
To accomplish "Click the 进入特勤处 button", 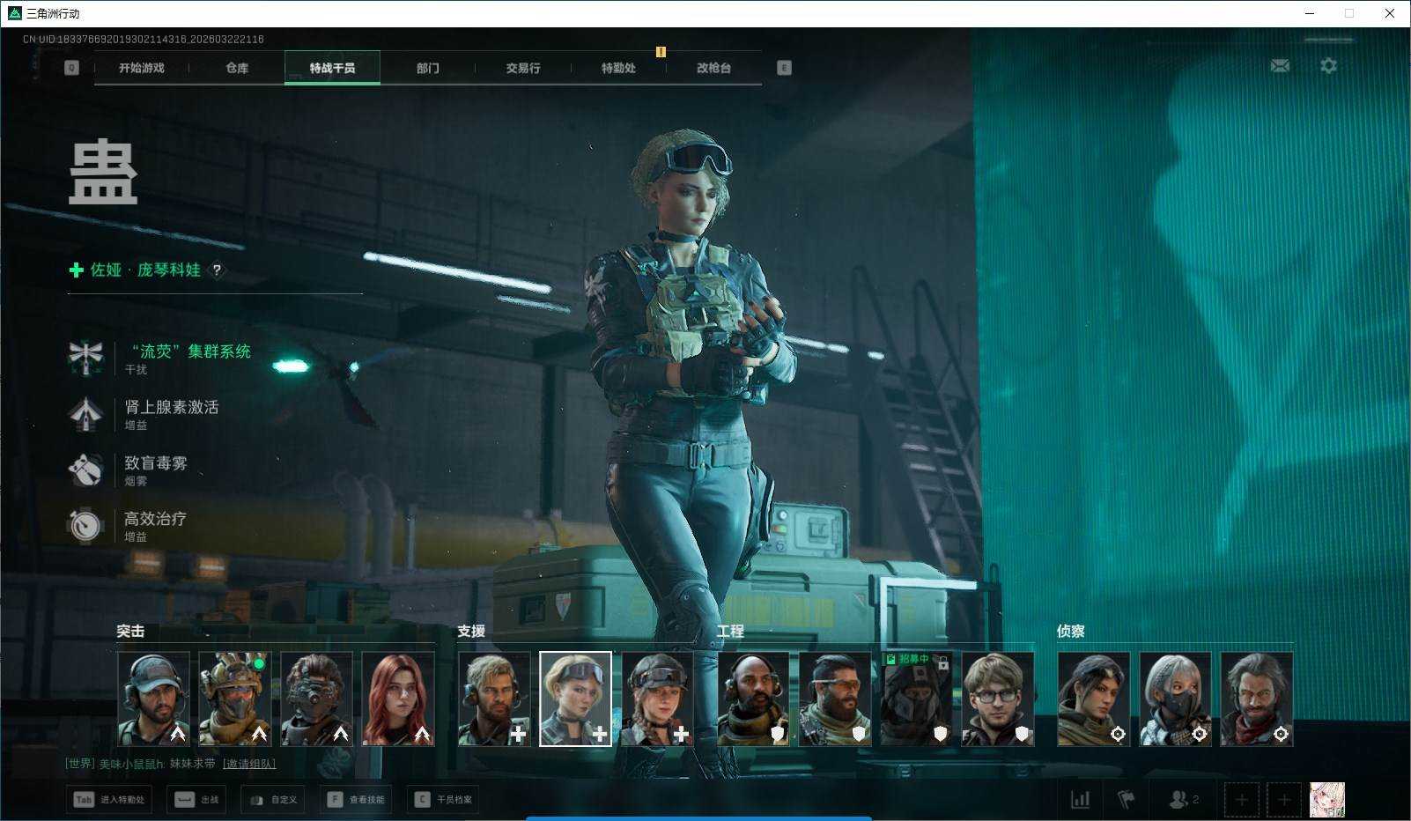I will pos(111,800).
